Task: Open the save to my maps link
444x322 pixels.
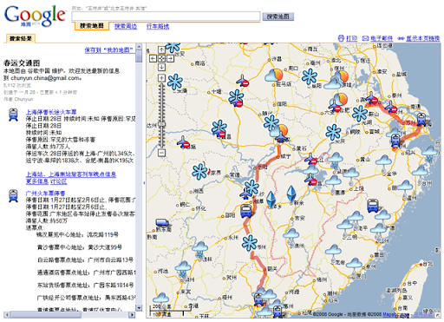Action: [109, 50]
